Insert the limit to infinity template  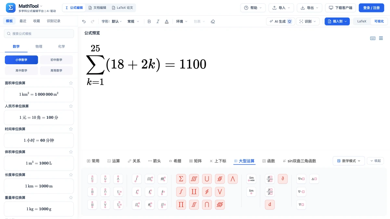pos(251,179)
